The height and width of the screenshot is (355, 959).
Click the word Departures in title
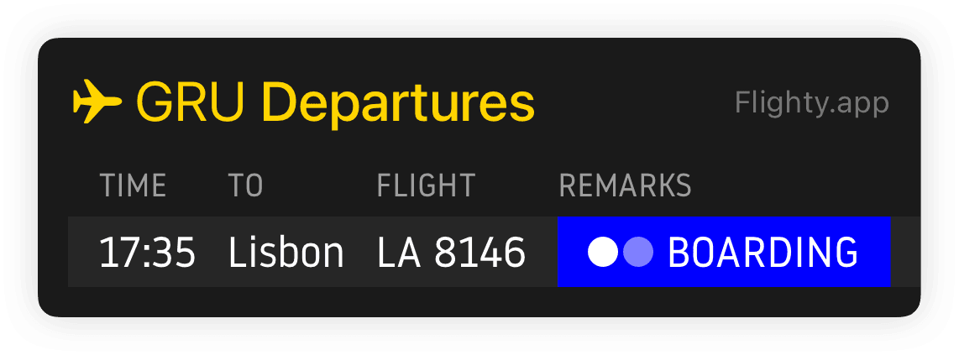point(398,104)
